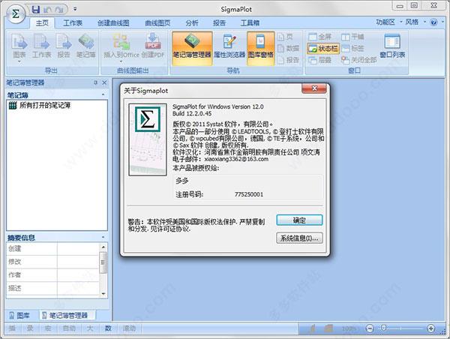
Task: Open the 功能区 dropdown menu
Action: point(388,22)
